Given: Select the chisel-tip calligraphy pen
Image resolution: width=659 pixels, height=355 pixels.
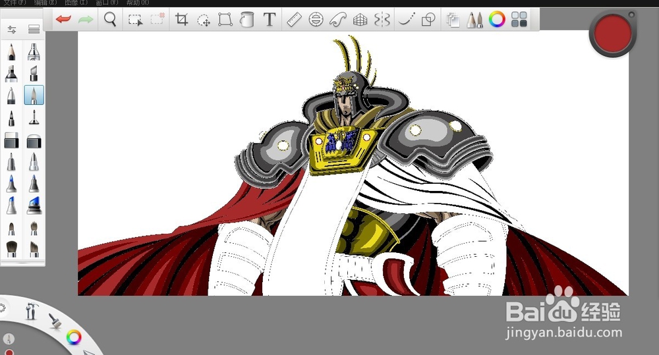Looking at the screenshot, I should click(x=34, y=74).
